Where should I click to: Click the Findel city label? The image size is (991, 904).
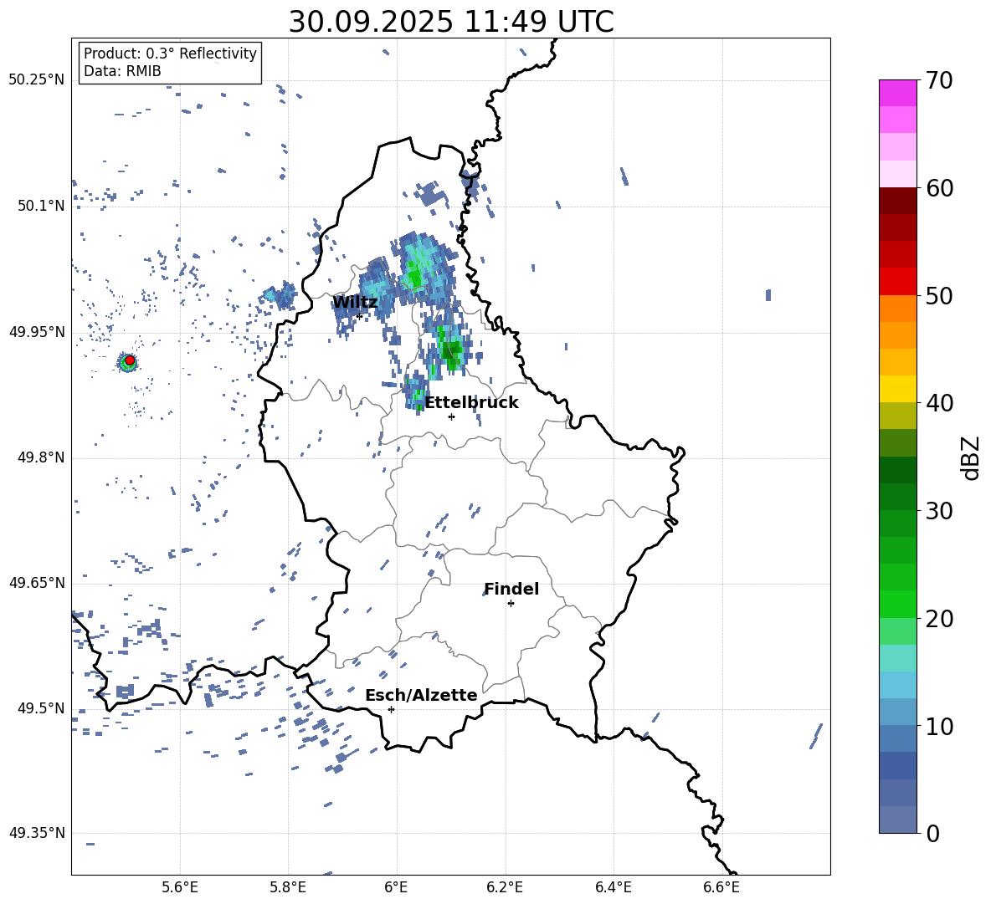coord(511,589)
